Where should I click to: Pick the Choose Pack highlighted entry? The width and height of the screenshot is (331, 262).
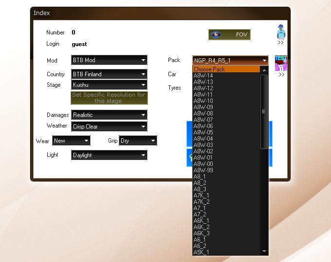[209, 69]
